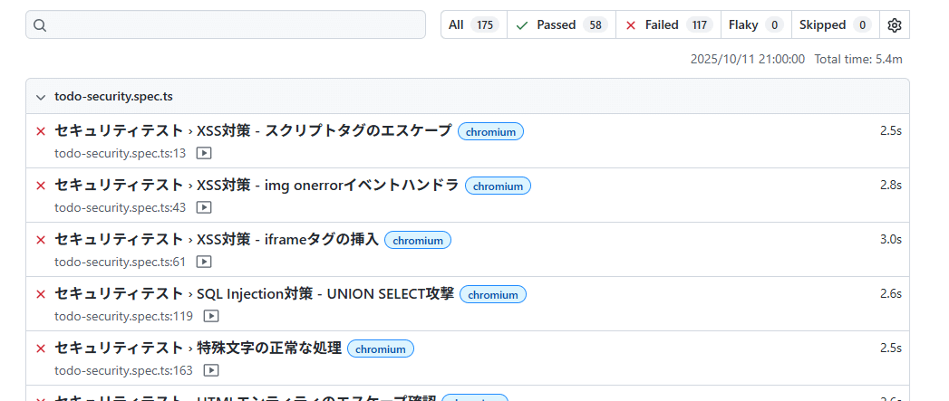Screen dimensions: 949x401
Task: Click failed X icon on iframe test
Action: (40, 240)
